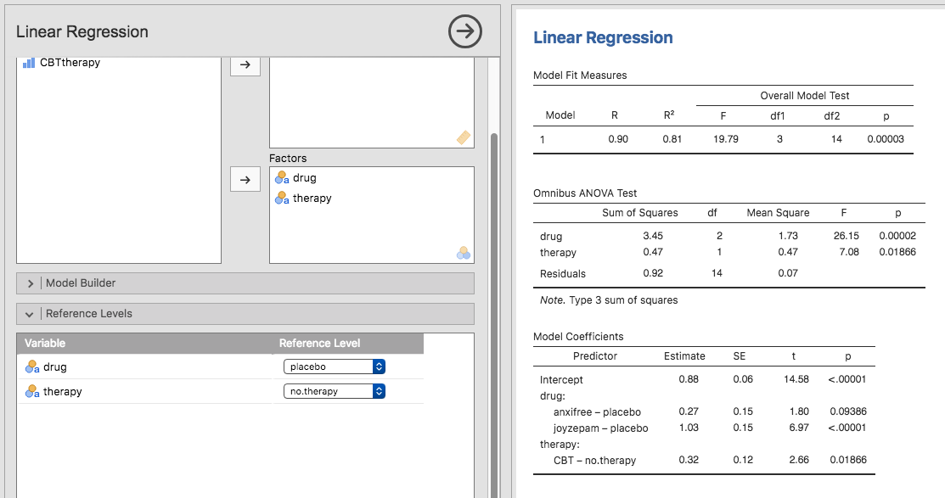Click the Linear Regression options panel title

tap(82, 32)
